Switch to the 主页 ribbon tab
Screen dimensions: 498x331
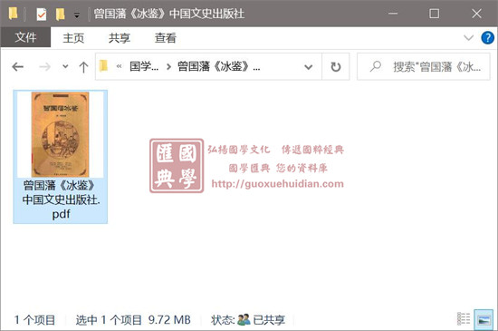(73, 38)
